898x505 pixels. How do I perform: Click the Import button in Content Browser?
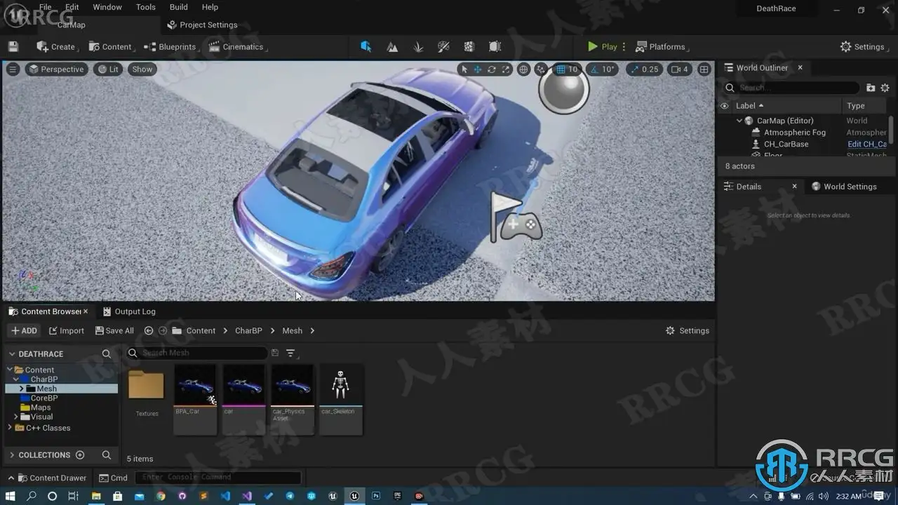(x=66, y=331)
